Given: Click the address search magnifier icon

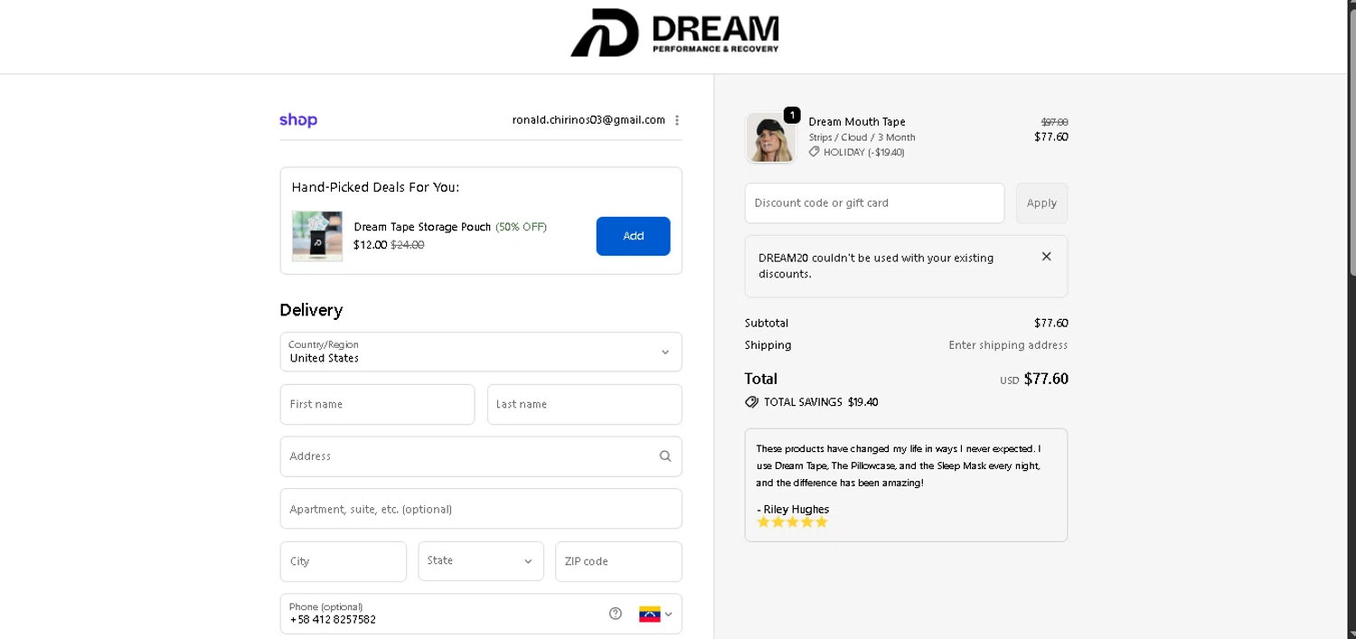Looking at the screenshot, I should pos(665,456).
